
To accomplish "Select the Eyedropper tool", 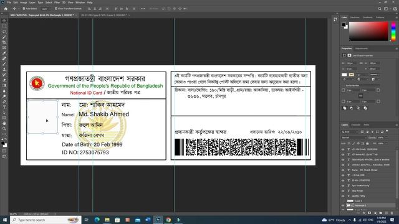I will point(4,53).
